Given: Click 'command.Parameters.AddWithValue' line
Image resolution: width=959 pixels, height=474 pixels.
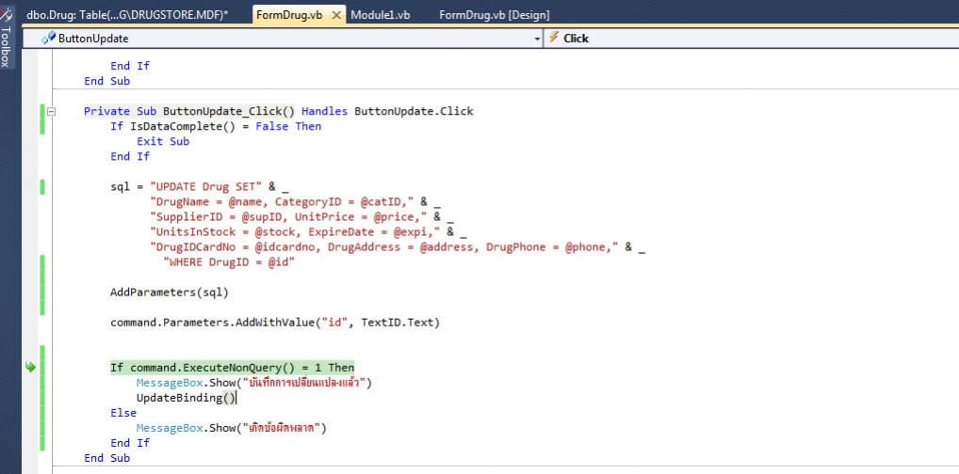Looking at the screenshot, I should 275,323.
